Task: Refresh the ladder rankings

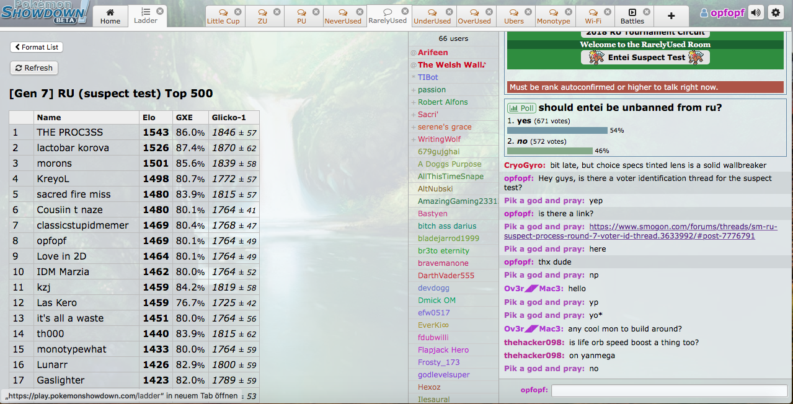Action: click(x=34, y=68)
